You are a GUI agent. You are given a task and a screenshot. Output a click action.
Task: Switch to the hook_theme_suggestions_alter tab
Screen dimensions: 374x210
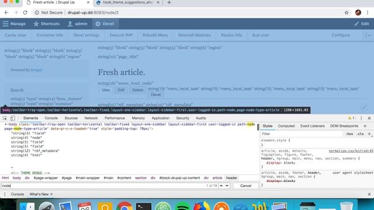[128, 2]
